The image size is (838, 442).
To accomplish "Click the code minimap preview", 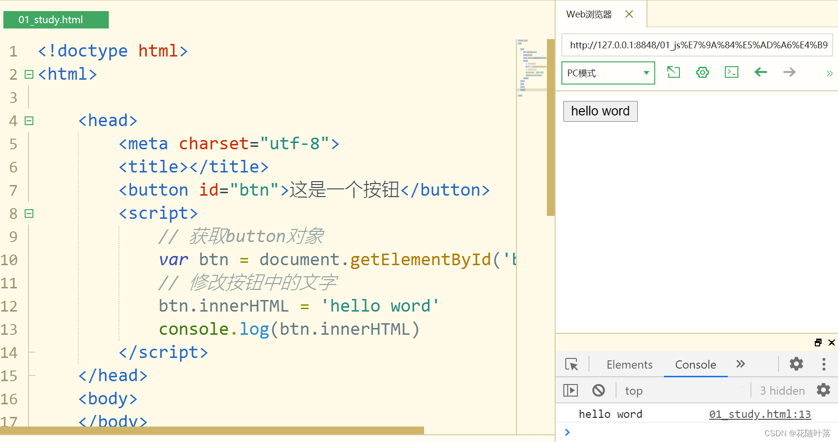I will point(532,68).
